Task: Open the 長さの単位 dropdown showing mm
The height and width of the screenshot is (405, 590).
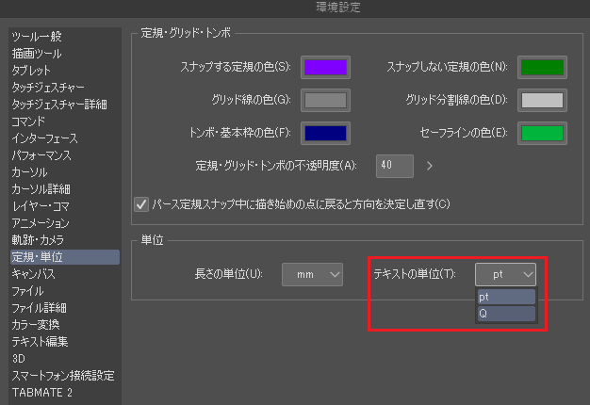Action: (312, 274)
